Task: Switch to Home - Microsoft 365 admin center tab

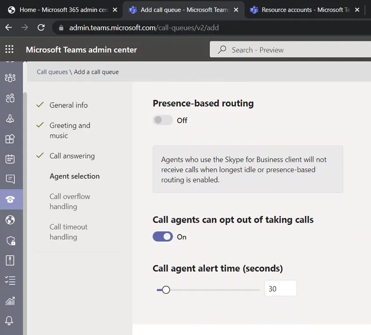Action: point(61,10)
